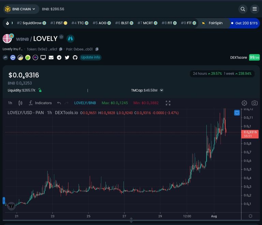This screenshot has height=225, width=262.
Task: Click the Update info button
Action: (90, 57)
